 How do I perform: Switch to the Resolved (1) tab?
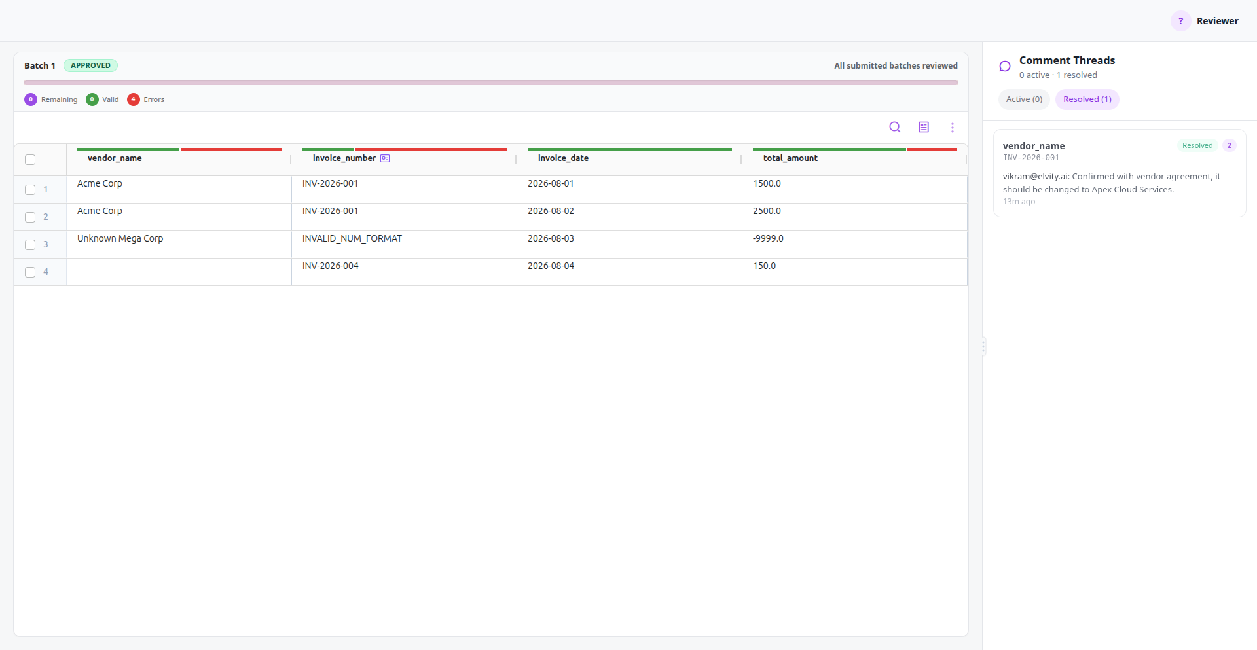(x=1087, y=99)
